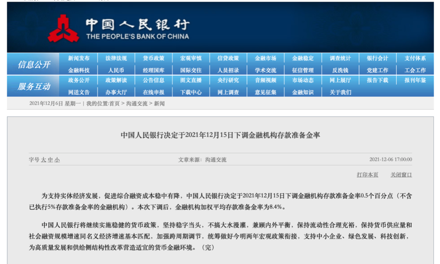Select 银行会计 menu entry
The width and height of the screenshot is (440, 264).
click(377, 58)
